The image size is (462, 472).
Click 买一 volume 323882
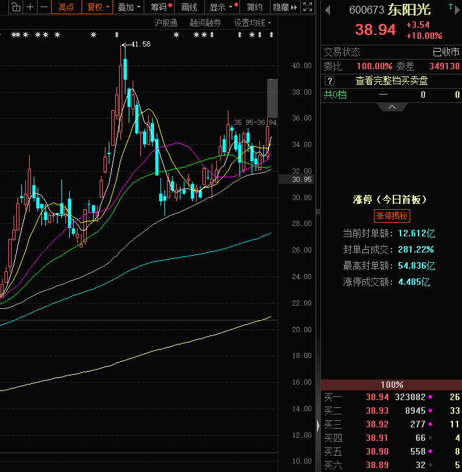[x=410, y=397]
